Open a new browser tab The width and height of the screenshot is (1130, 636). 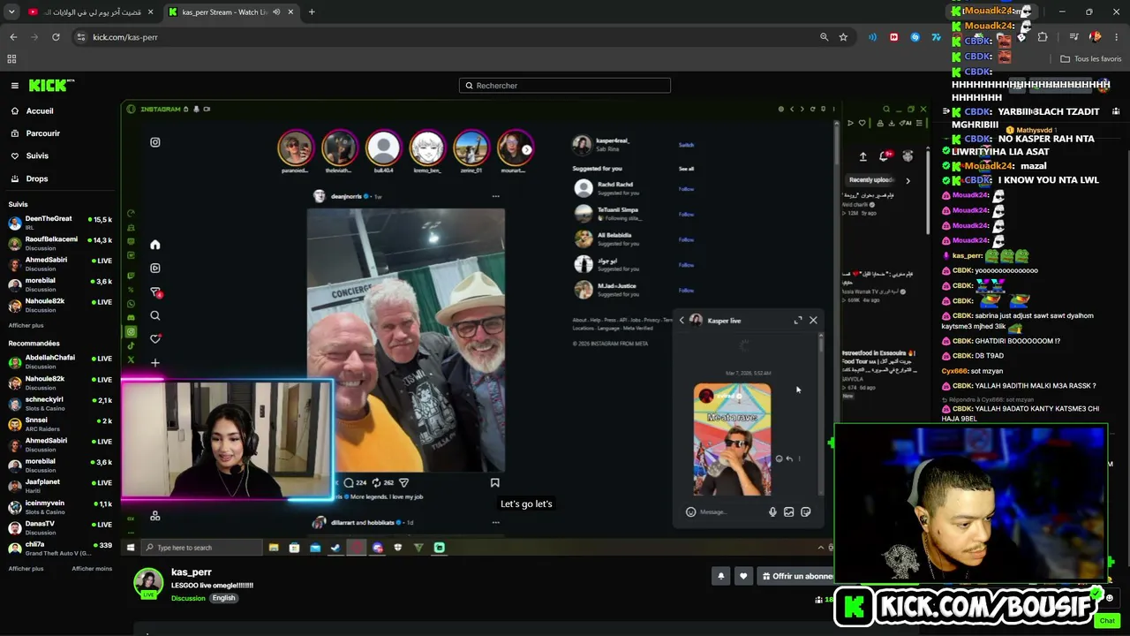312,12
